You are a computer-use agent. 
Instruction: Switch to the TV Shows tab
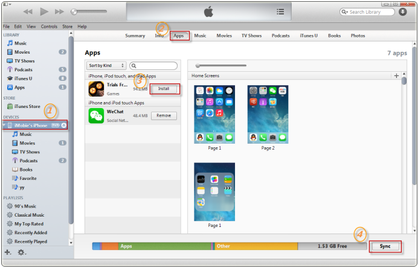tap(251, 36)
